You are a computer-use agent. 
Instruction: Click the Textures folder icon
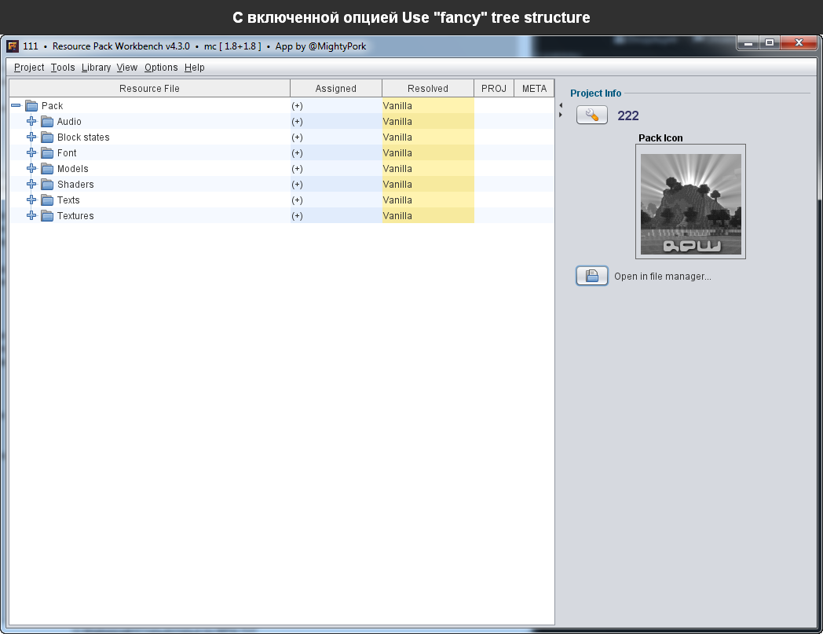47,216
